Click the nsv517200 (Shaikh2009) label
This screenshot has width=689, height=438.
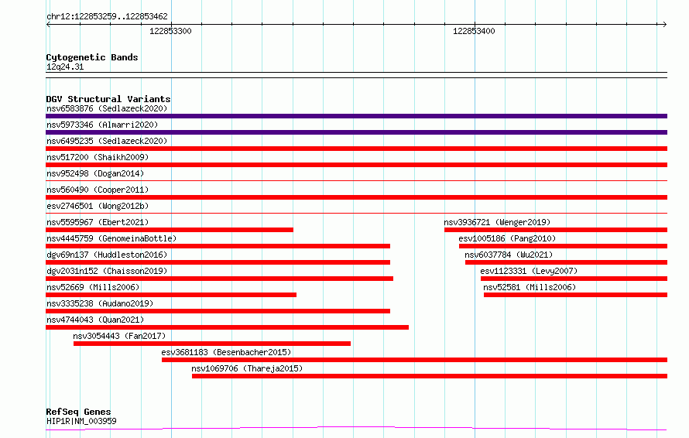pos(98,157)
